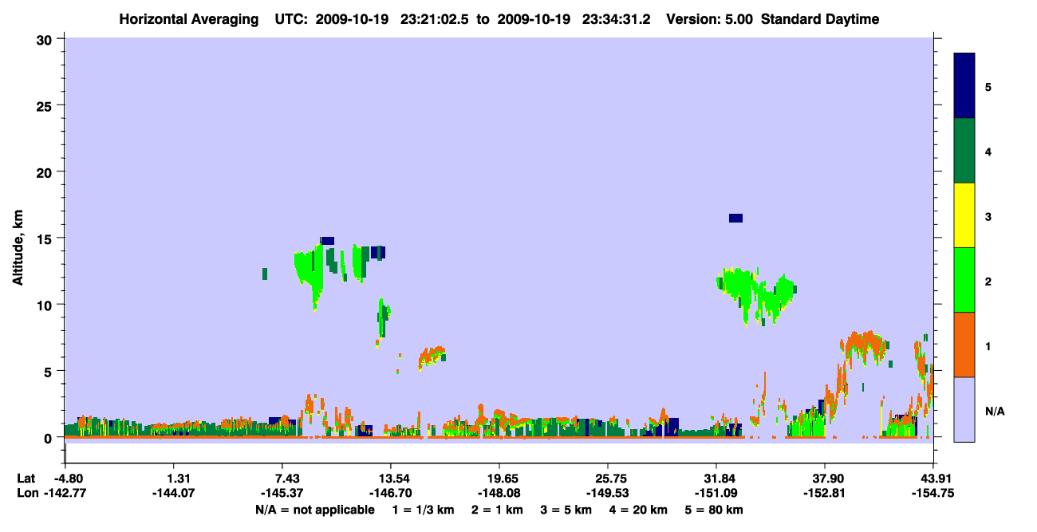Click longitude value -152.81
1037x532 pixels.
pyautogui.click(x=824, y=493)
